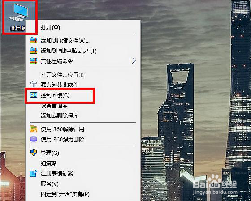Click the 360 folder icon for 解除占用
The height and width of the screenshot is (201, 251).
click(x=34, y=129)
